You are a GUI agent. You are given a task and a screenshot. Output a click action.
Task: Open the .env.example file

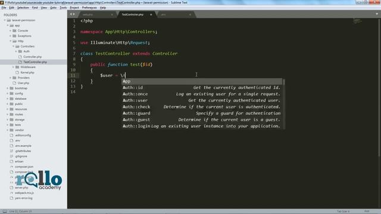pos(23,146)
